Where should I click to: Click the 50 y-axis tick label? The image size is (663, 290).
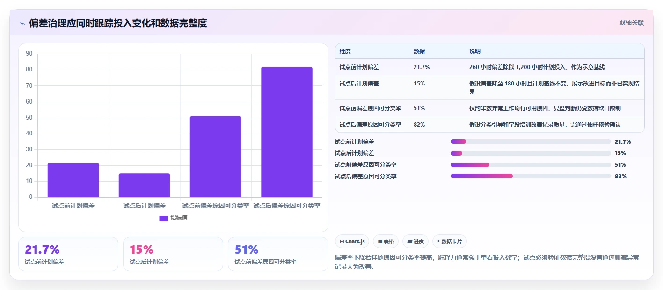click(x=29, y=118)
